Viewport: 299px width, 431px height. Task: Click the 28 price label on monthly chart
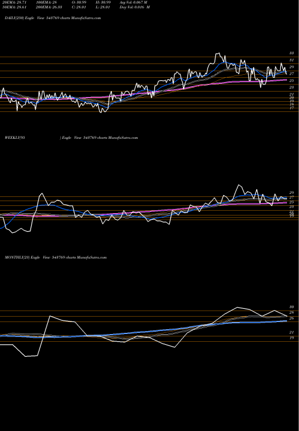(x=292, y=312)
